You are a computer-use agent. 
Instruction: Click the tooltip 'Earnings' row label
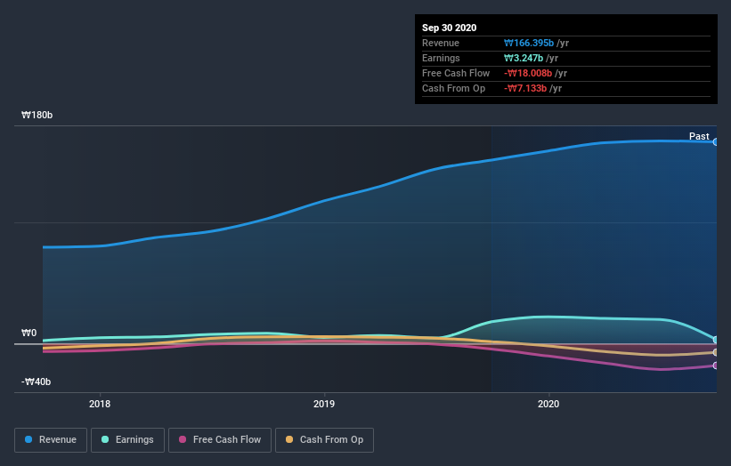(x=441, y=58)
